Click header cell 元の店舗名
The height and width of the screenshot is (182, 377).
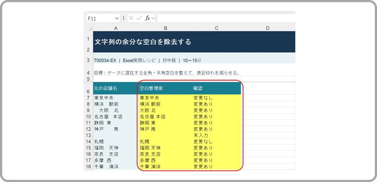[x=116, y=88]
